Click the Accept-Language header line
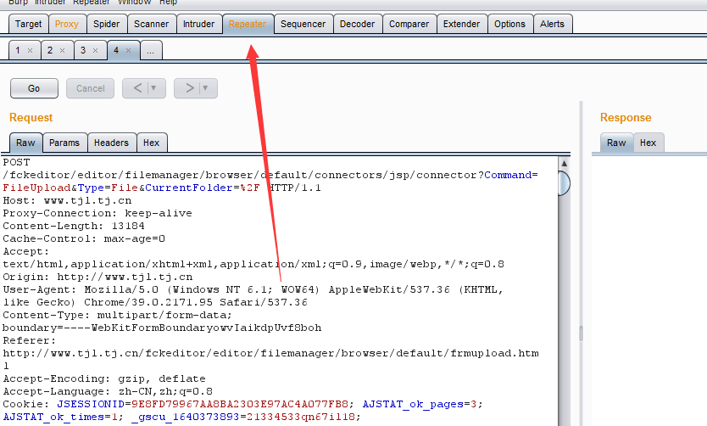Viewport: 707px width, 426px height. (x=108, y=391)
